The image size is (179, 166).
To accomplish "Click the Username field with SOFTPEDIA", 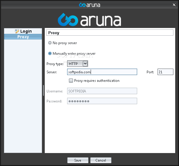I will coord(102,91).
